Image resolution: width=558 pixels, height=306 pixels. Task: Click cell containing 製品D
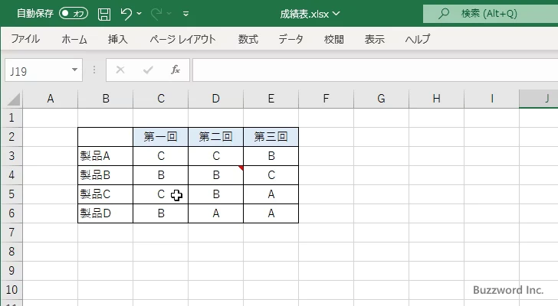105,213
